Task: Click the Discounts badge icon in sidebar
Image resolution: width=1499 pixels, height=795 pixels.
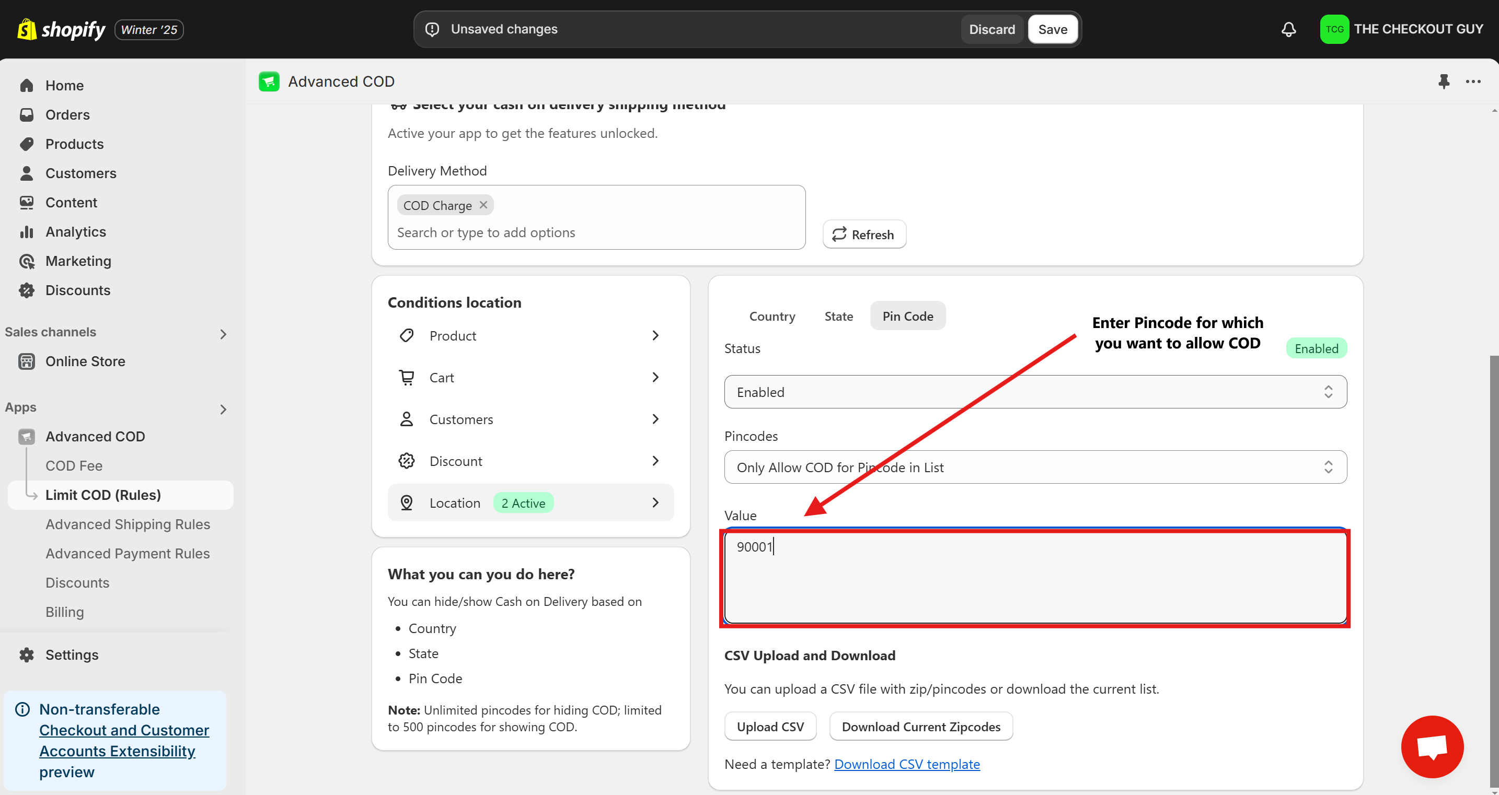Action: click(x=27, y=290)
